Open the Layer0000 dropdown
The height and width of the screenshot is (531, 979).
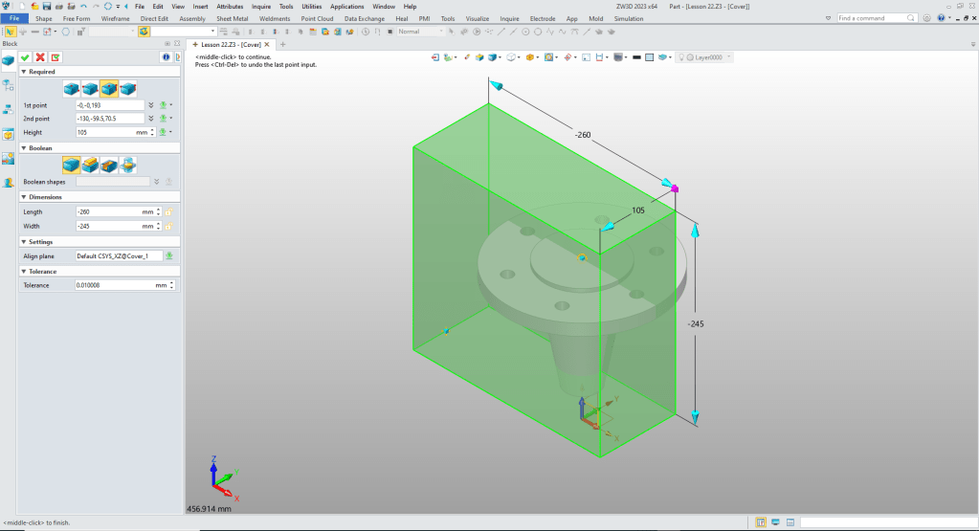[x=730, y=57]
